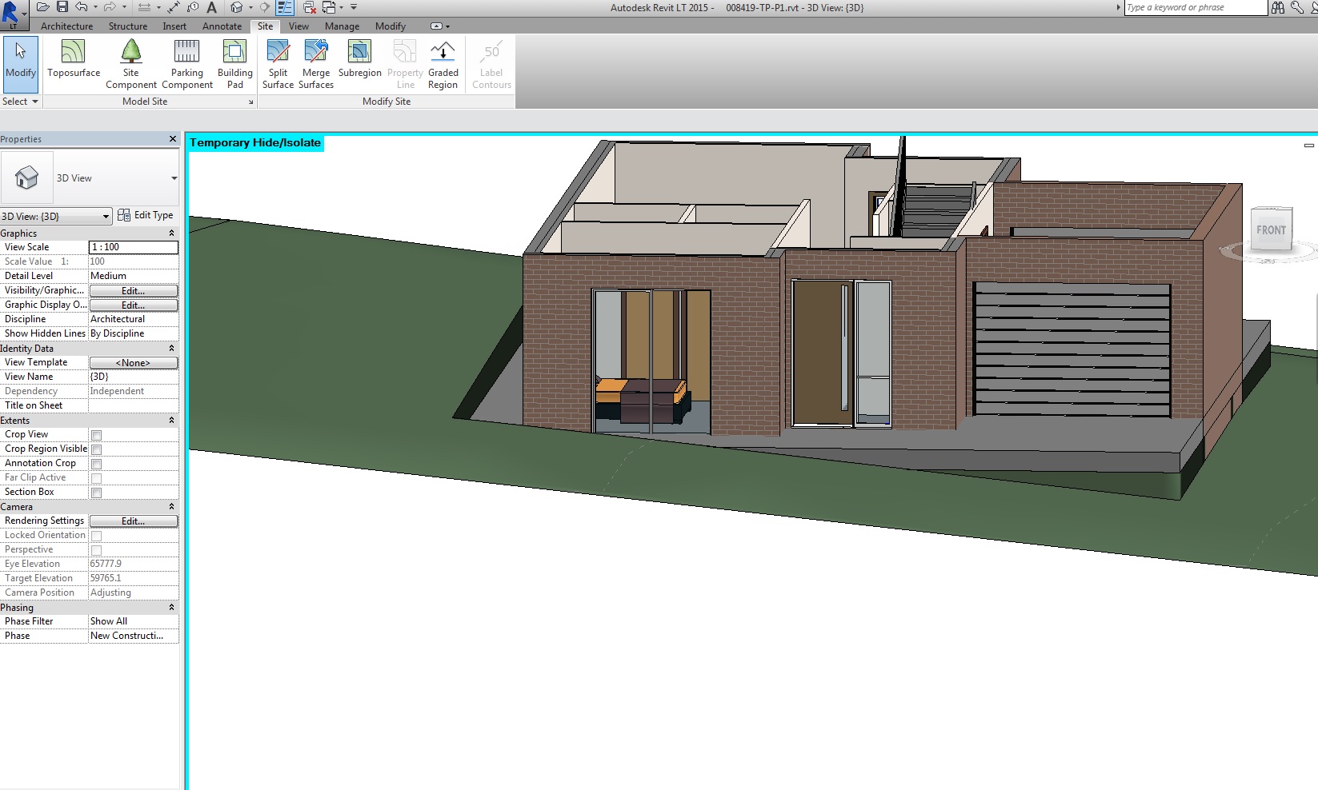Click the Detail Level Medium value
This screenshot has width=1318, height=790.
click(134, 276)
